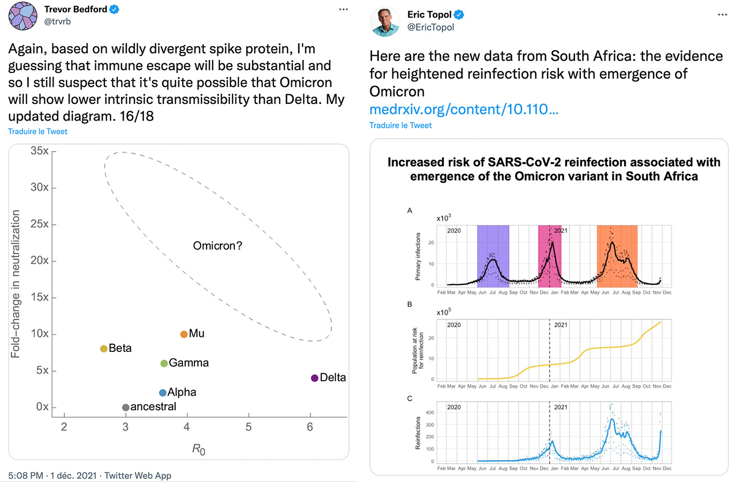Translate Trevor Bedford's tweet with Traduire le Tweet
The image size is (735, 482).
pos(37,132)
